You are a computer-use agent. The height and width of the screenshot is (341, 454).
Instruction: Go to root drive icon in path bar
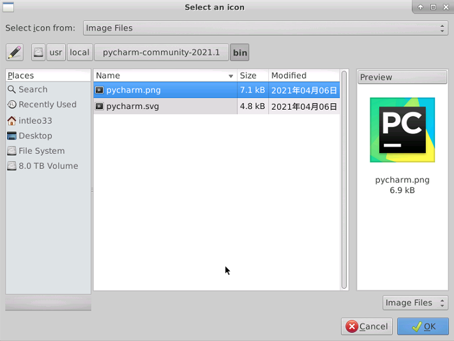pos(38,52)
